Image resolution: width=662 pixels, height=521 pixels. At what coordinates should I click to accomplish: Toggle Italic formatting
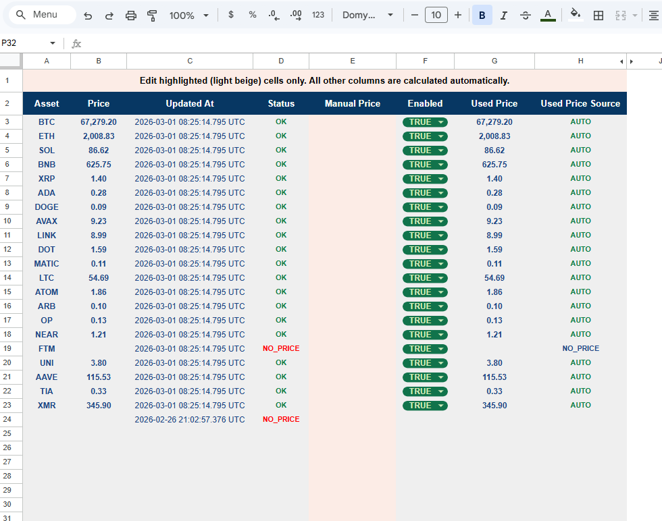coord(504,14)
